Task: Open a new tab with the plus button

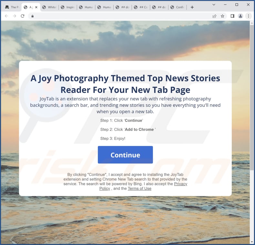Action: (x=192, y=7)
